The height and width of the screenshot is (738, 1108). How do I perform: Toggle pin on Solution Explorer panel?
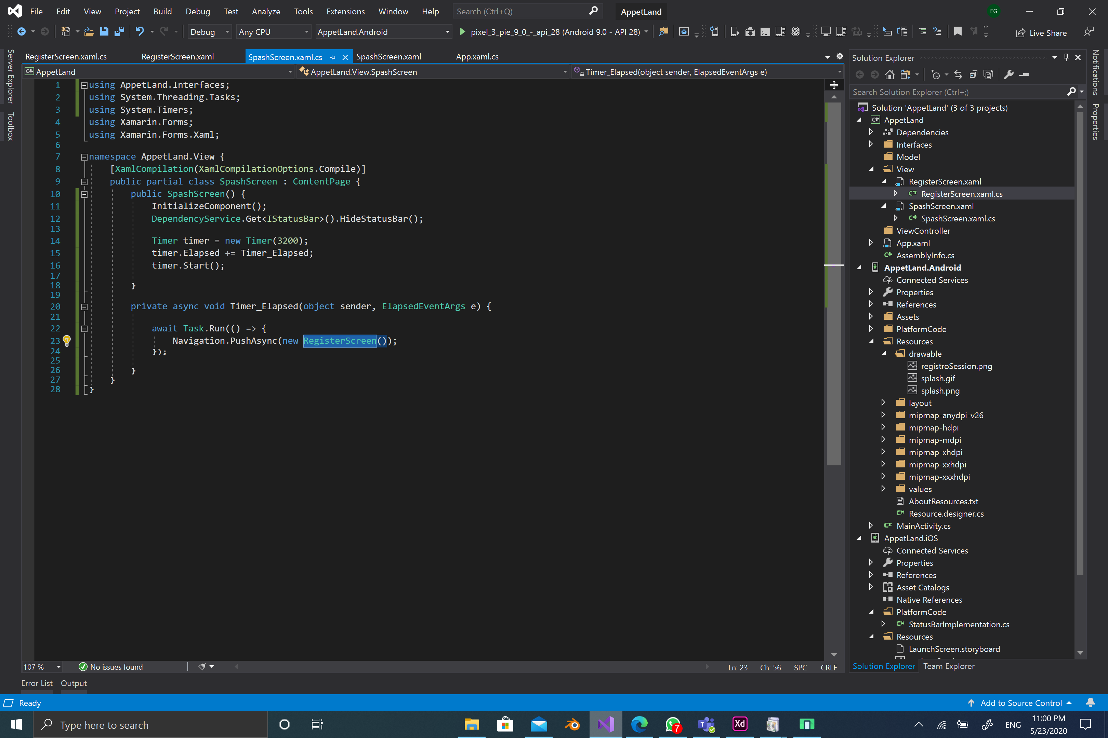[1066, 57]
